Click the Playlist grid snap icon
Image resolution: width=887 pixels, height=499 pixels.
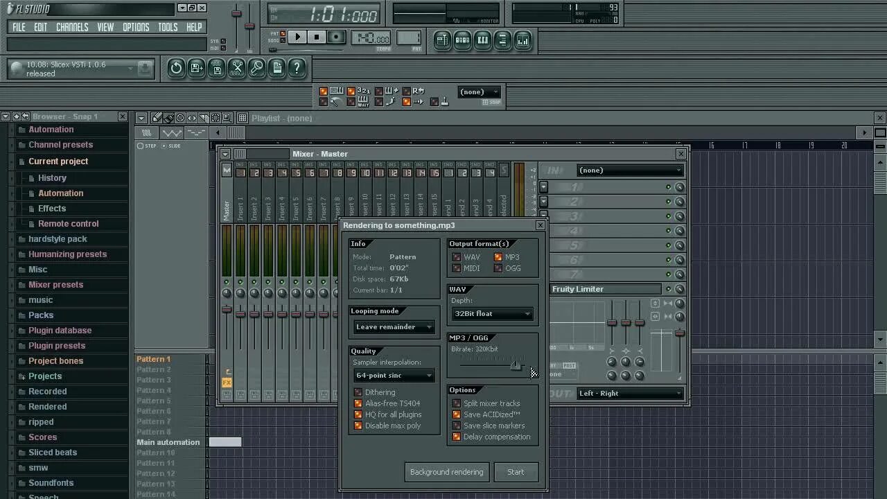click(243, 118)
